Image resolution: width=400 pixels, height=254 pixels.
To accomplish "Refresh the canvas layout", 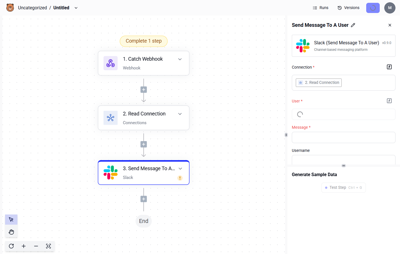I will 11,246.
